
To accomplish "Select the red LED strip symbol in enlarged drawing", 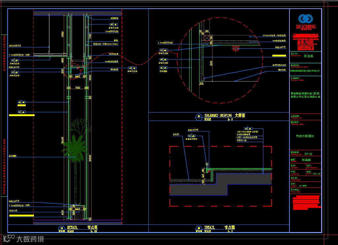I will (x=235, y=48).
